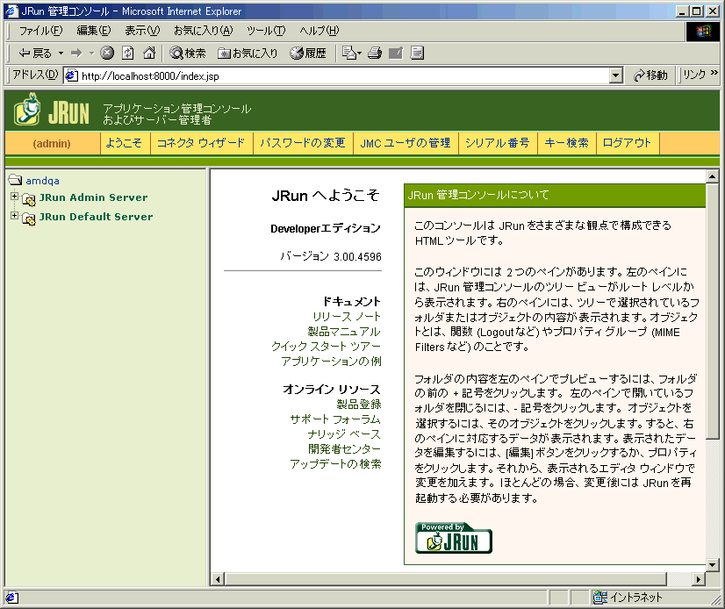Click the vertical scrollbar down arrow
725x609 pixels.
click(x=712, y=564)
